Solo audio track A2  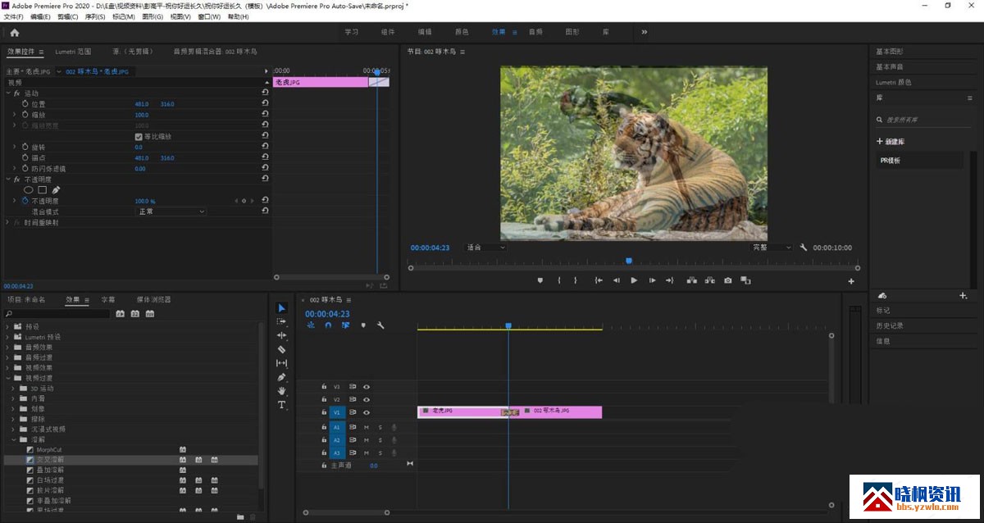(380, 440)
